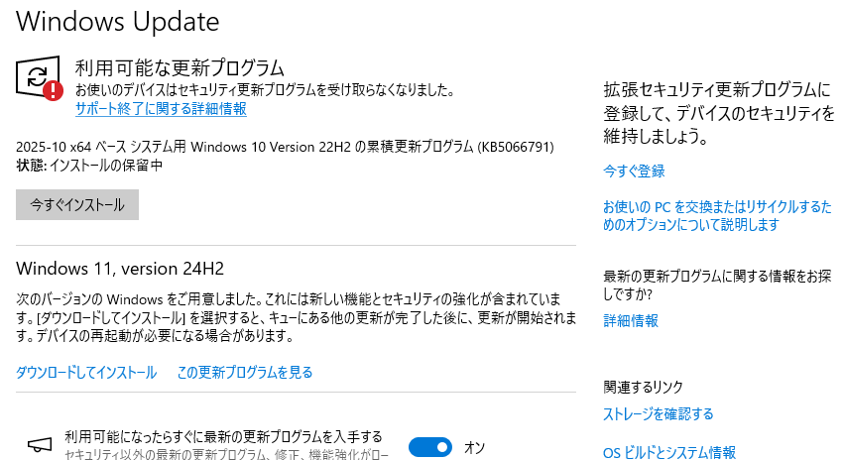Click the KB5066791 cumulative update entry text

pyautogui.click(x=285, y=148)
